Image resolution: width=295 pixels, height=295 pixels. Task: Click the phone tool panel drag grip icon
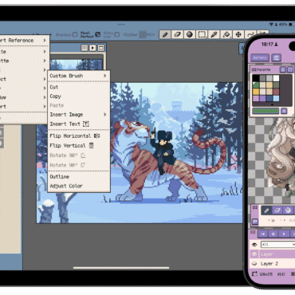(255, 208)
